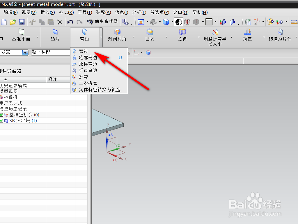Toggle checkbox for 基准坐标系 (0)
The height and width of the screenshot is (224, 298).
click(x=1, y=115)
